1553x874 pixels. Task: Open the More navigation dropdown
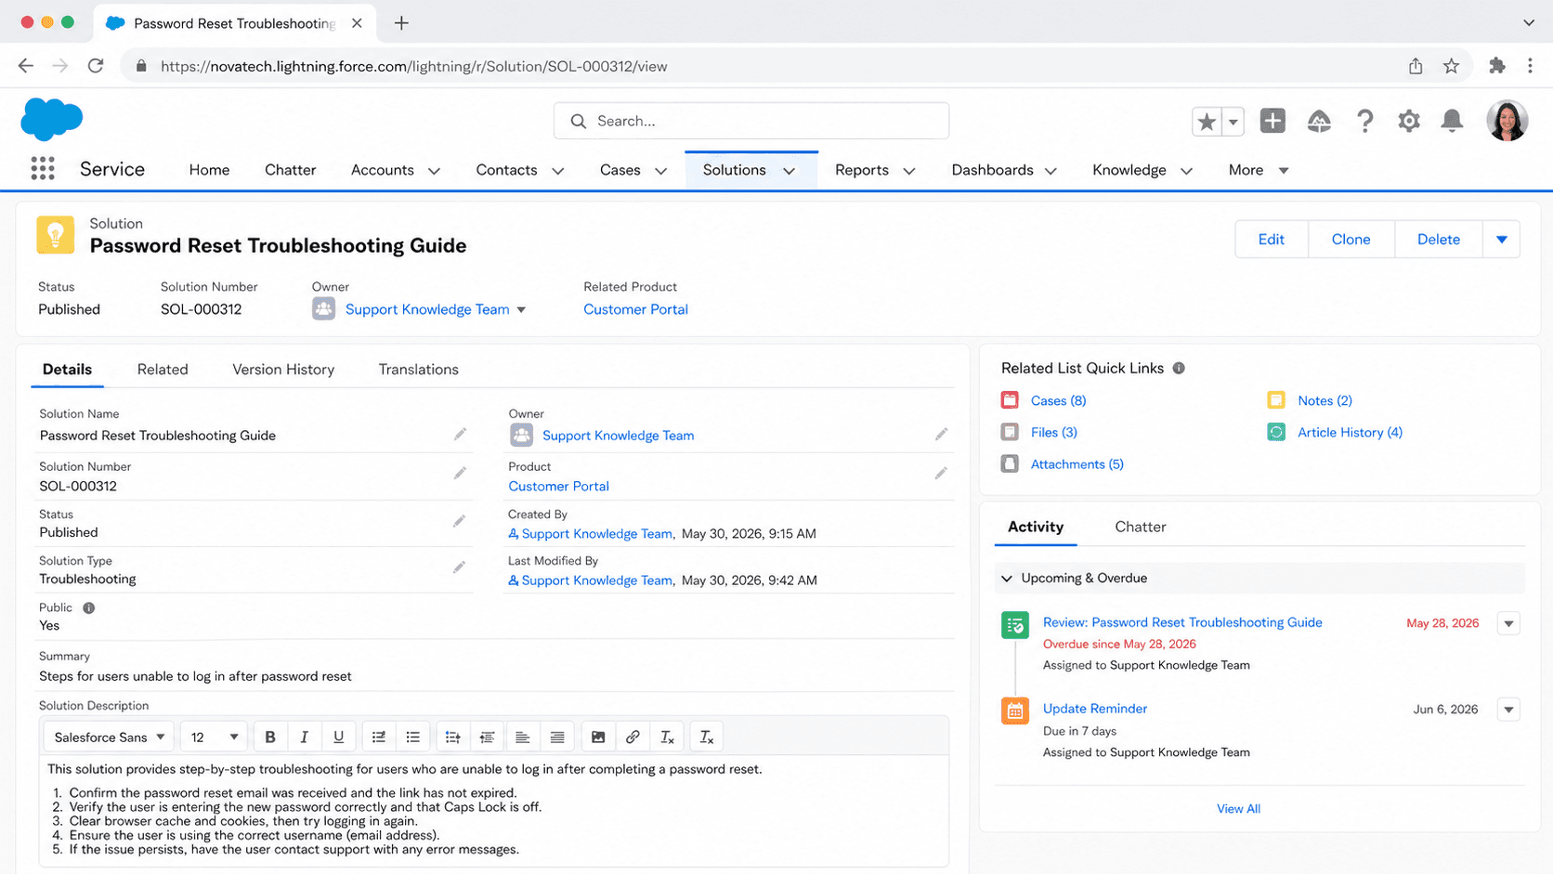[x=1259, y=170]
